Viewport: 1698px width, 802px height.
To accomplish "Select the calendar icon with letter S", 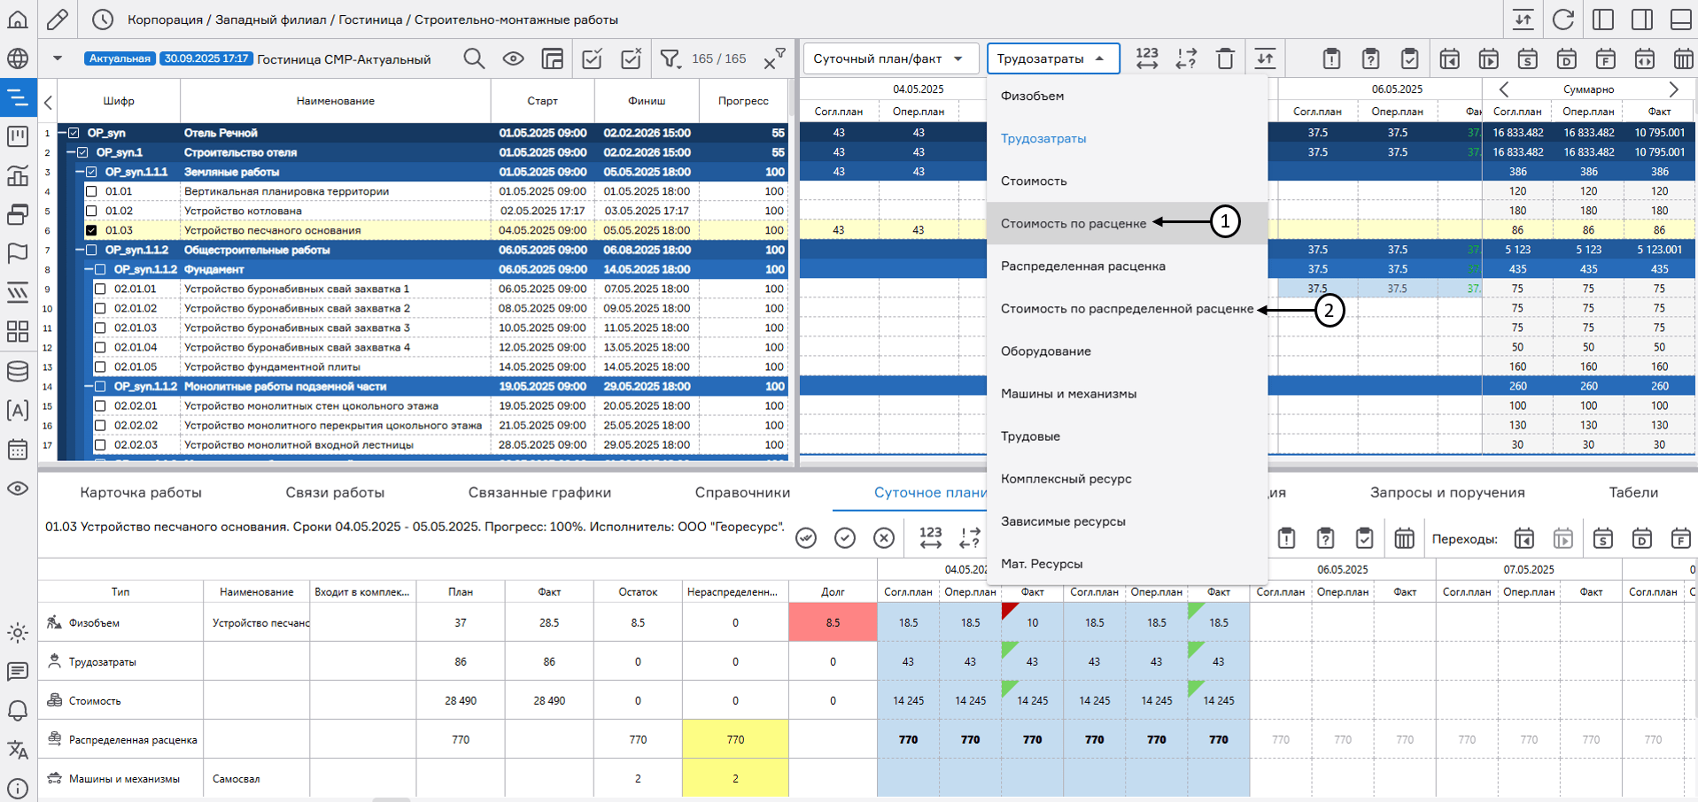I will point(1528,58).
